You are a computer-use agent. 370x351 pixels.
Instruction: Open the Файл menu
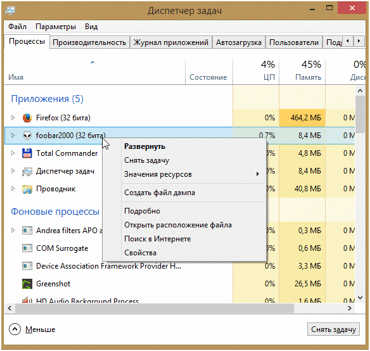[18, 27]
